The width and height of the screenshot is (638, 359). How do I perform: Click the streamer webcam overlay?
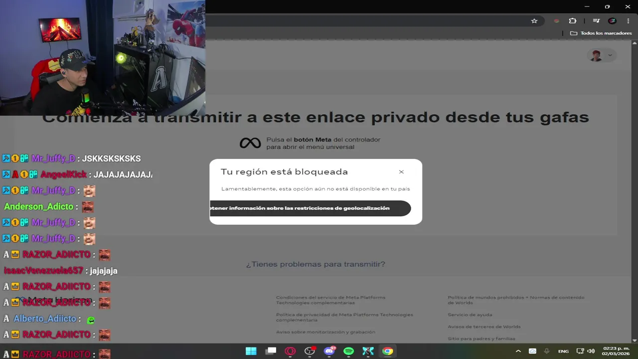point(103,58)
